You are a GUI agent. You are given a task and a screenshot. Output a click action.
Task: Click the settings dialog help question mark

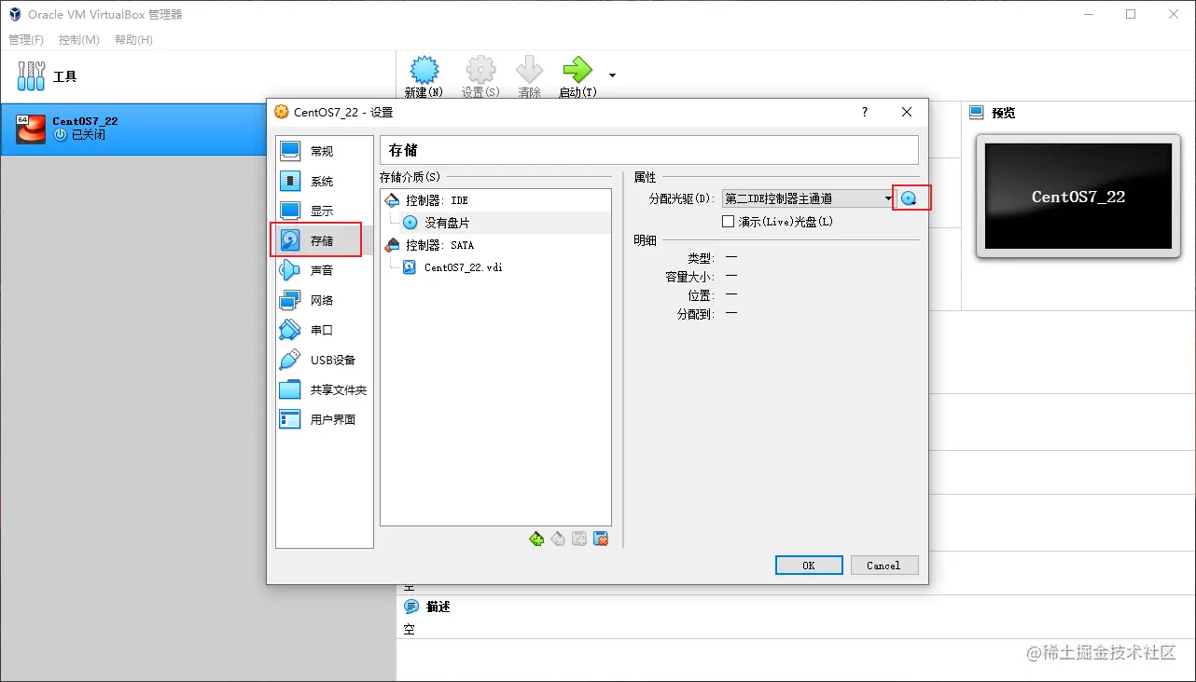click(864, 112)
